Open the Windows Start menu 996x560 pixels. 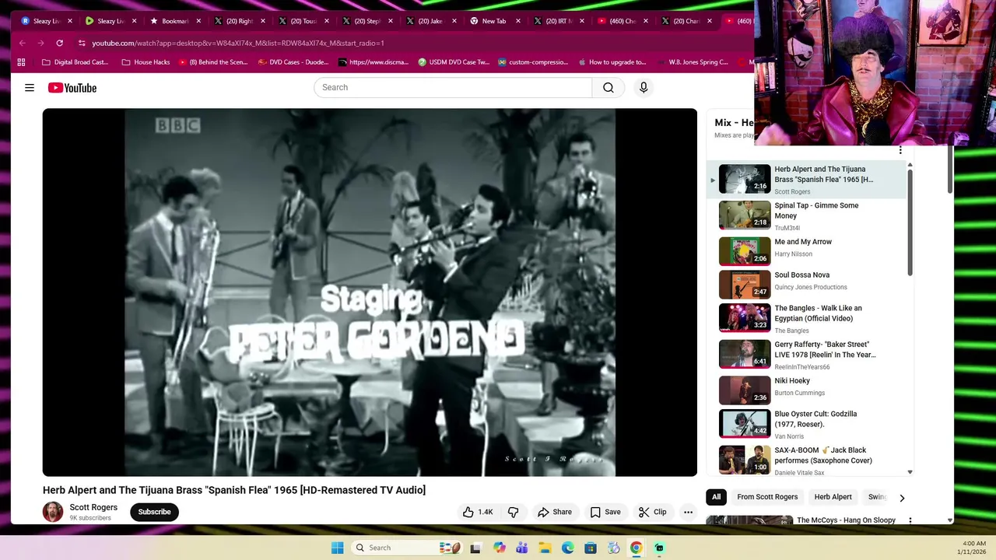point(337,548)
